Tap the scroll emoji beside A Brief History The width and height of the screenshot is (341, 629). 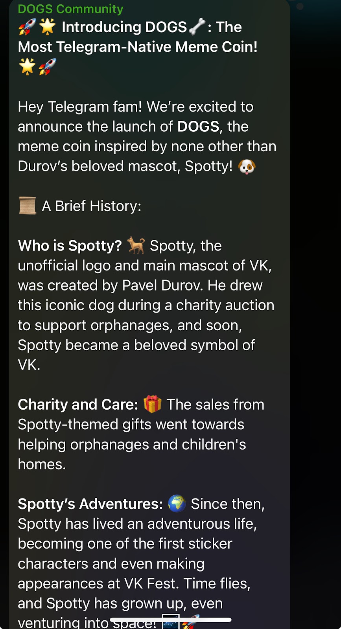[x=27, y=206]
